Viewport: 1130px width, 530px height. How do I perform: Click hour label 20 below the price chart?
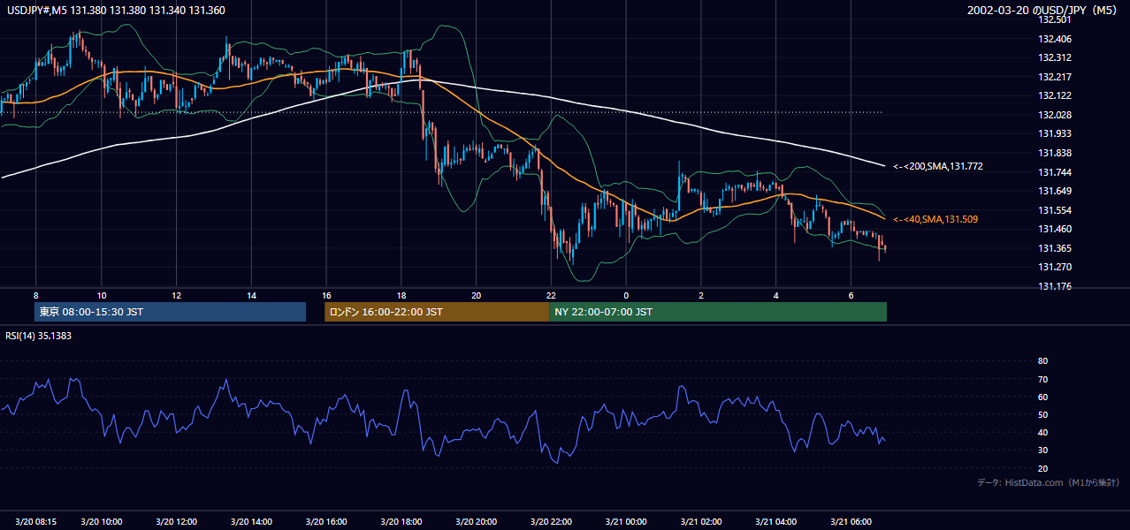point(477,295)
